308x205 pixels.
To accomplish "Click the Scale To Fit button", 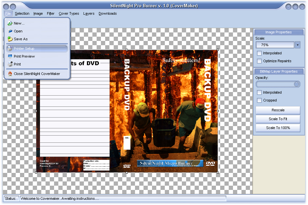I will [278, 119].
